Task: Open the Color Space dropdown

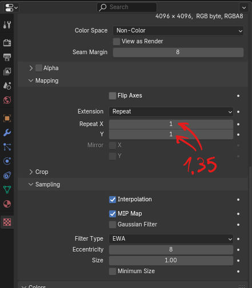Action: (178, 31)
